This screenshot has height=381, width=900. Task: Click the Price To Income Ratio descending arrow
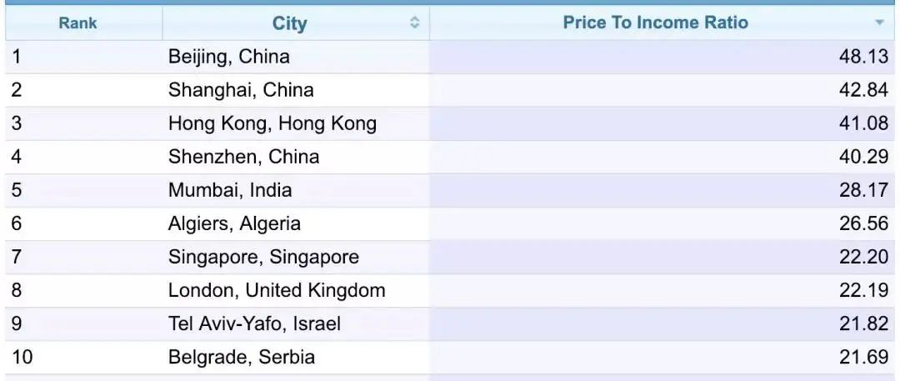[879, 23]
